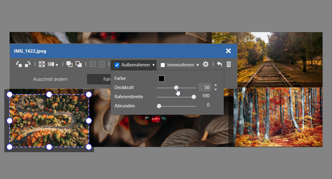This screenshot has width=332, height=179.
Task: Open the gear settings icon
Action: point(206,64)
